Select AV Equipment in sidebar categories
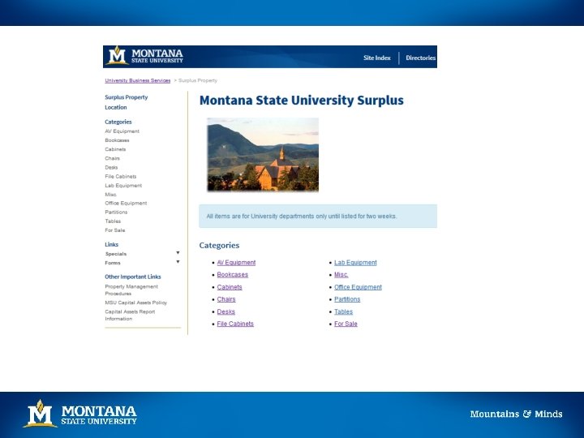 coord(122,131)
